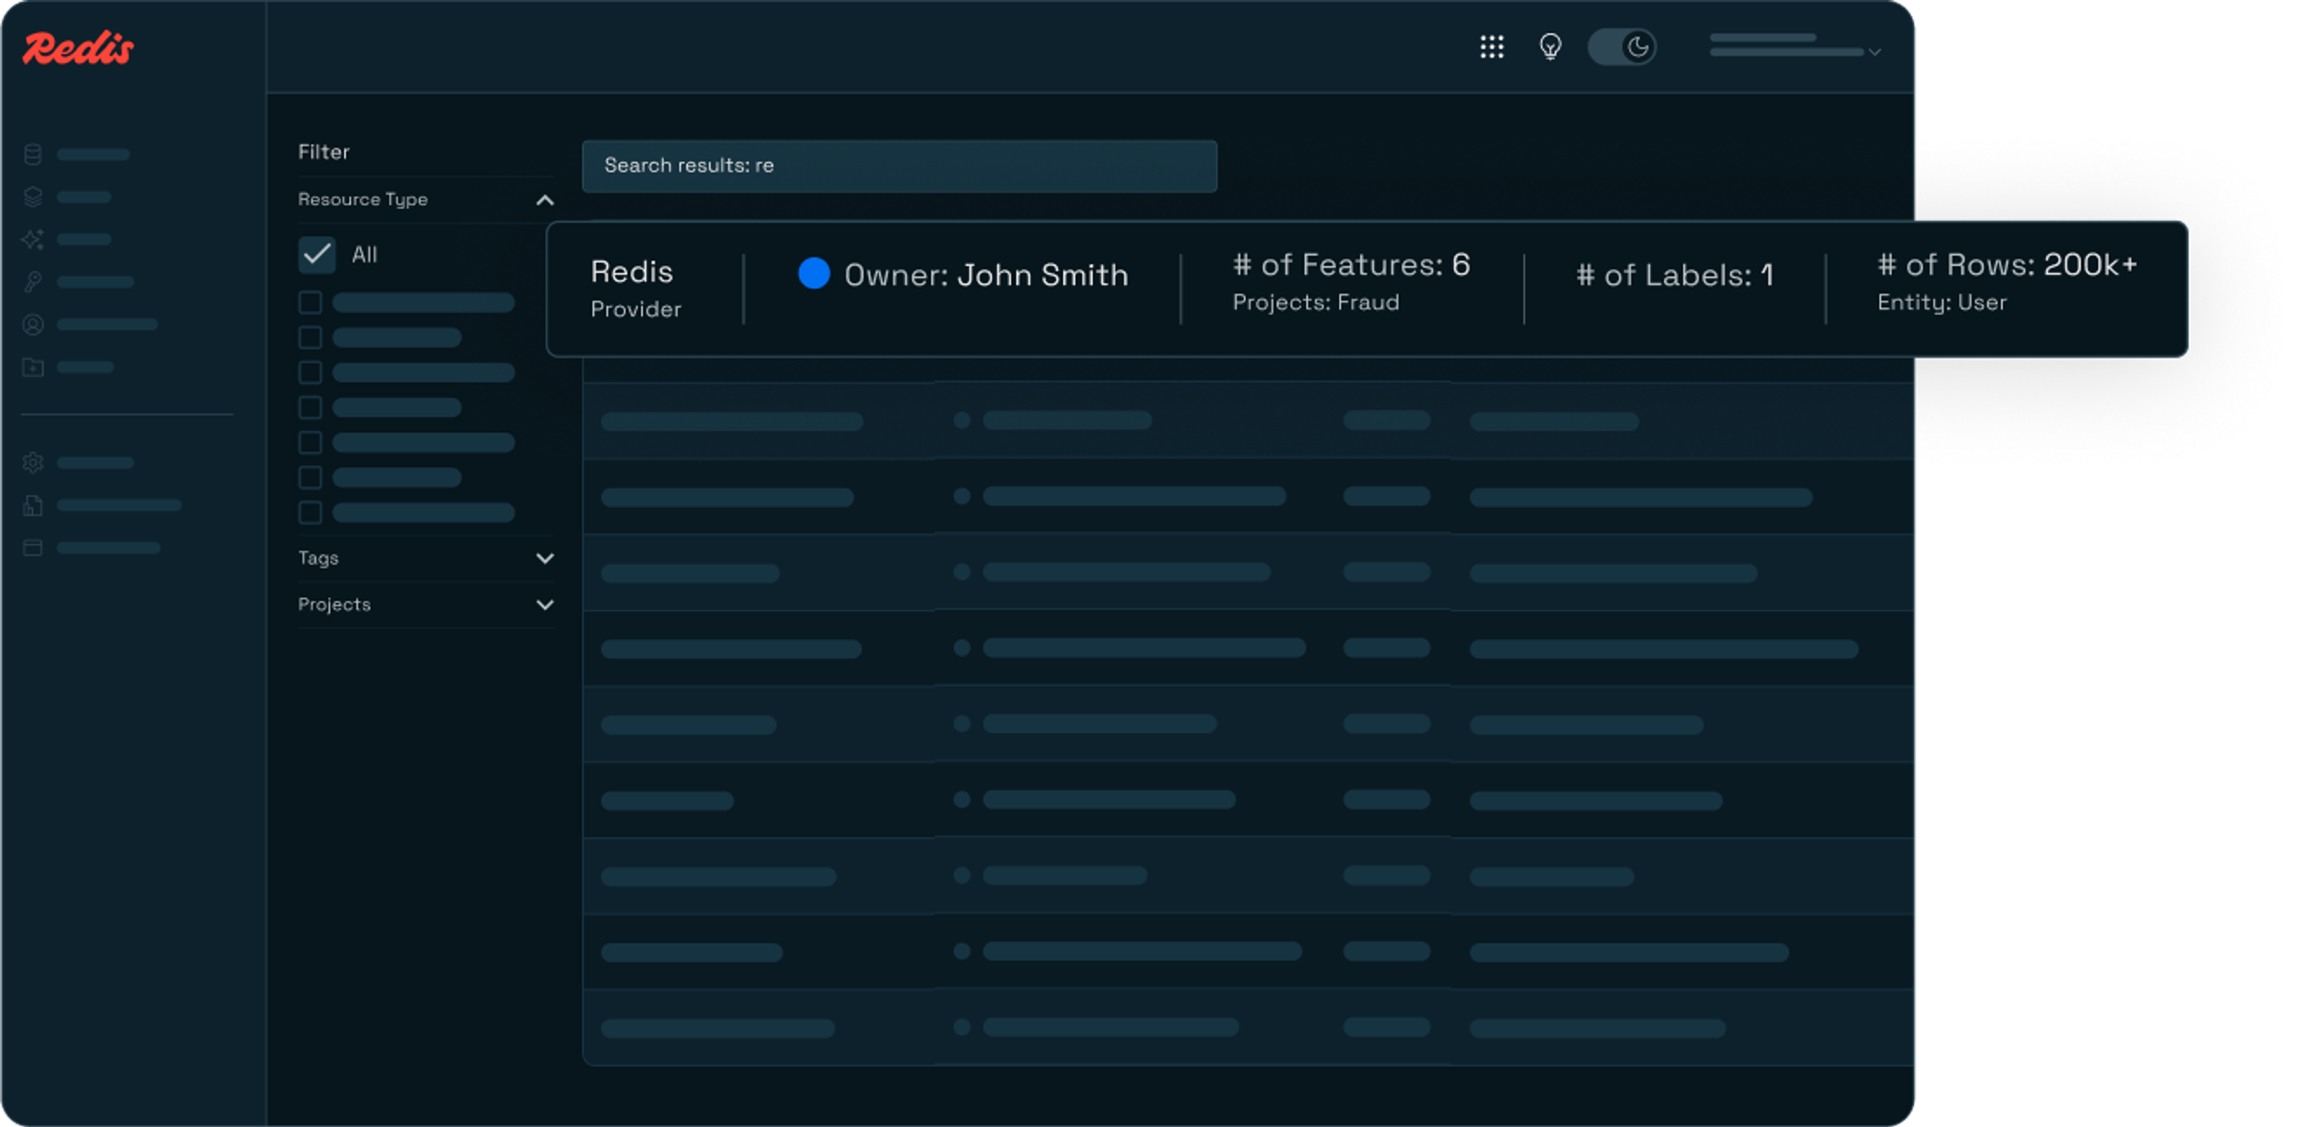Click "Owner: John Smith" in the result card
This screenshot has width=2322, height=1127.
986,275
